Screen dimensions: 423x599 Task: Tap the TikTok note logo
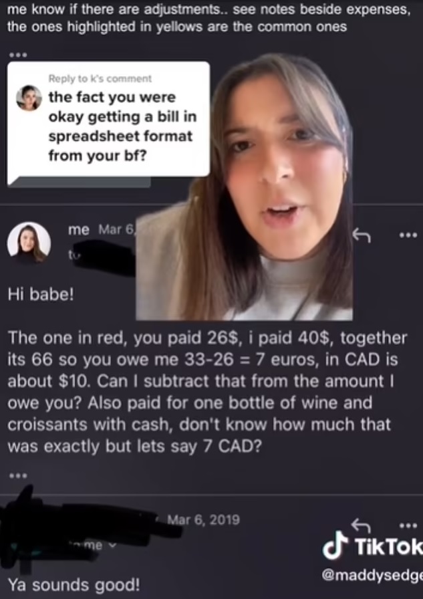(x=335, y=545)
